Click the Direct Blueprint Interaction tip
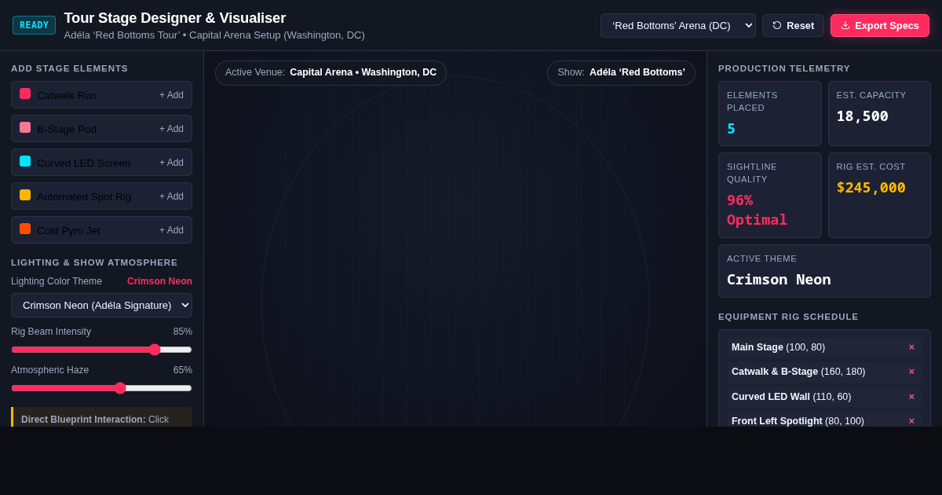This screenshot has width=942, height=495. pyautogui.click(x=101, y=417)
